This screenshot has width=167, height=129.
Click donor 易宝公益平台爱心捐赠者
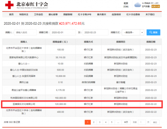click(24, 90)
